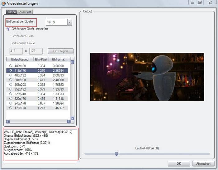Select the 400x192 resolution radio
Viewport: 218px width, 170px height.
coord(11,75)
